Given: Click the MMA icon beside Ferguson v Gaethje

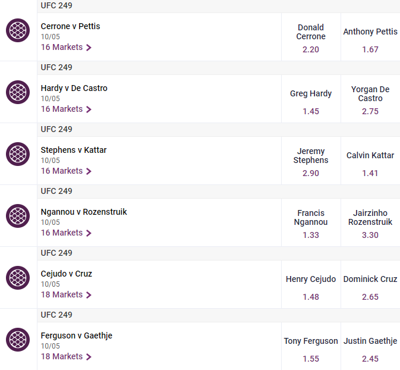Looking at the screenshot, I should point(18,340).
